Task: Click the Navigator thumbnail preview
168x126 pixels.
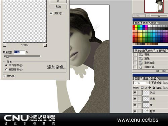Action: (x=154, y=6)
